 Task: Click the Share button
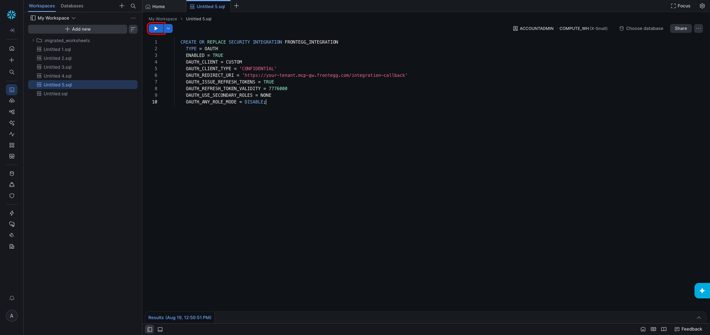(x=681, y=28)
